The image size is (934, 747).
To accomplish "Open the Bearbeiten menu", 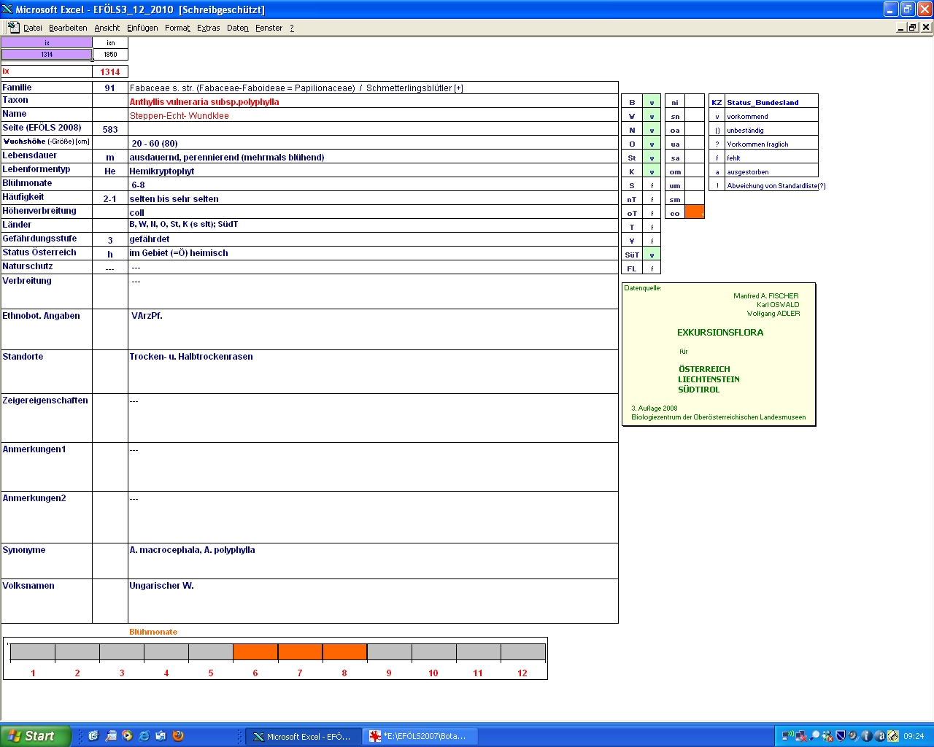I will point(68,28).
